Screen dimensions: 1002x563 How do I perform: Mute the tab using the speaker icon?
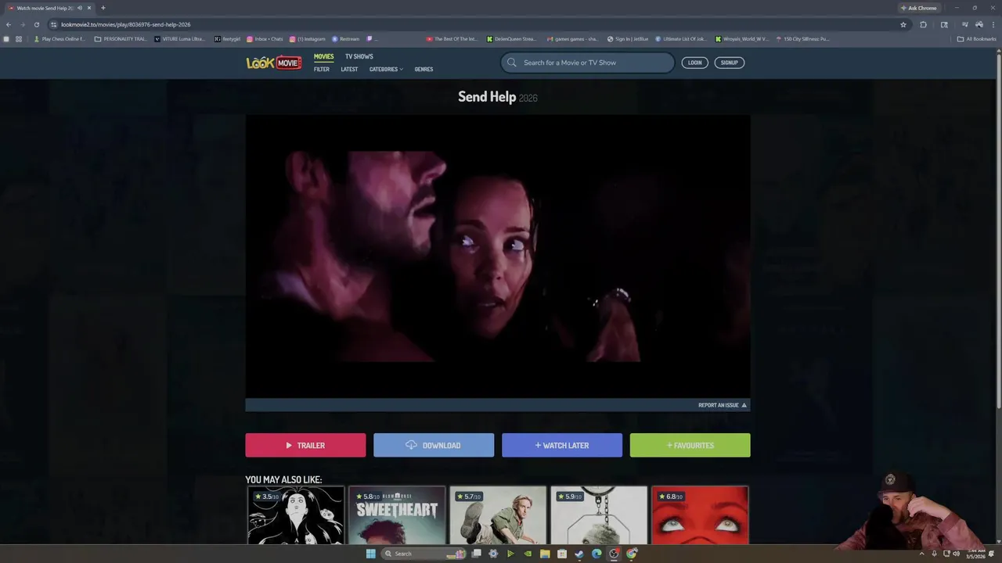[x=80, y=8]
